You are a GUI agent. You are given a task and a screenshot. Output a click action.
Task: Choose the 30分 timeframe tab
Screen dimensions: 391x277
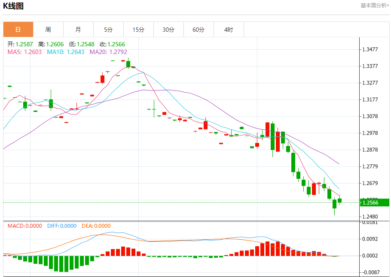coord(168,30)
